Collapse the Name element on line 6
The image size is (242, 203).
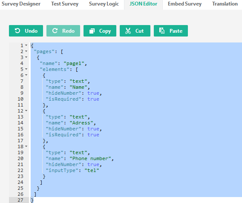click(x=26, y=75)
